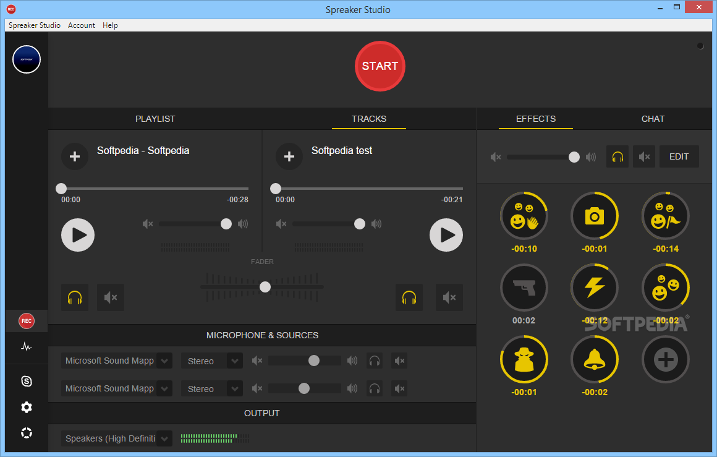Click the crossfader slider handle
717x457 pixels.
(x=265, y=287)
